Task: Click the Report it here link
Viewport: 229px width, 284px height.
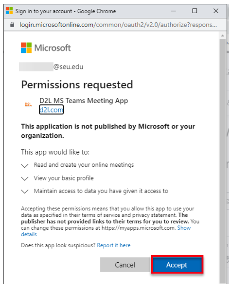Action: click(114, 245)
